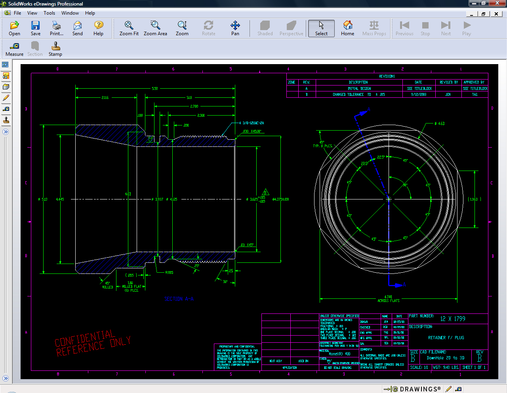Screen dimensions: 507x393
Task: Select the Pan tool
Action: pyautogui.click(x=235, y=28)
